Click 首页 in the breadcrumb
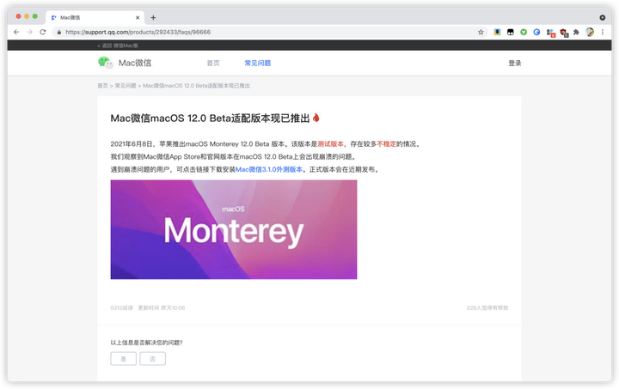This screenshot has width=619, height=389. [102, 86]
